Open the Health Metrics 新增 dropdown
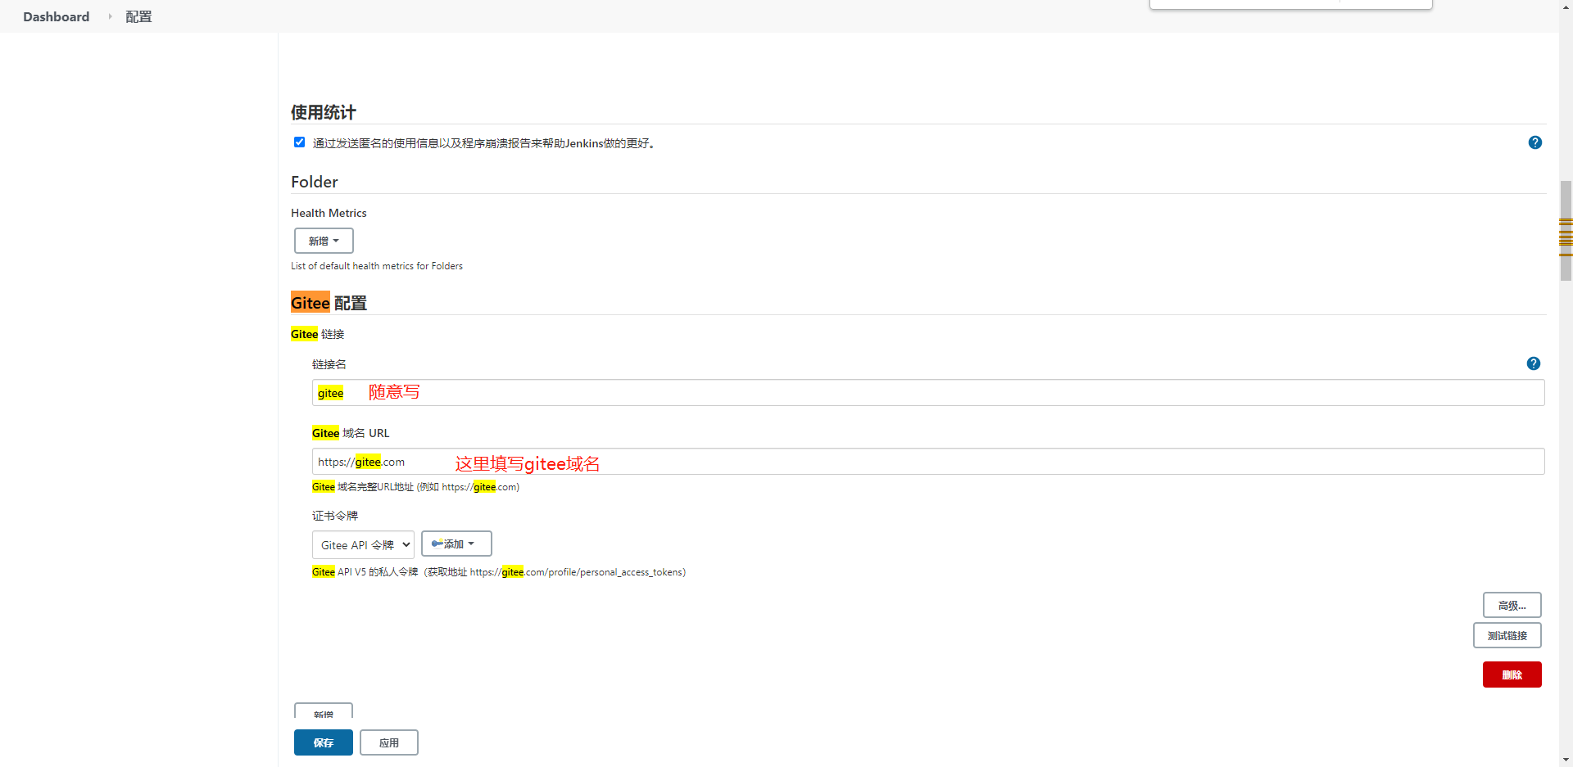Image resolution: width=1573 pixels, height=767 pixels. click(x=324, y=241)
